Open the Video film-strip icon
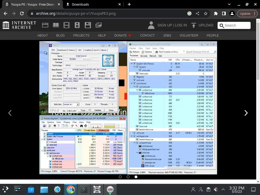The image size is (260, 195). click(67, 25)
